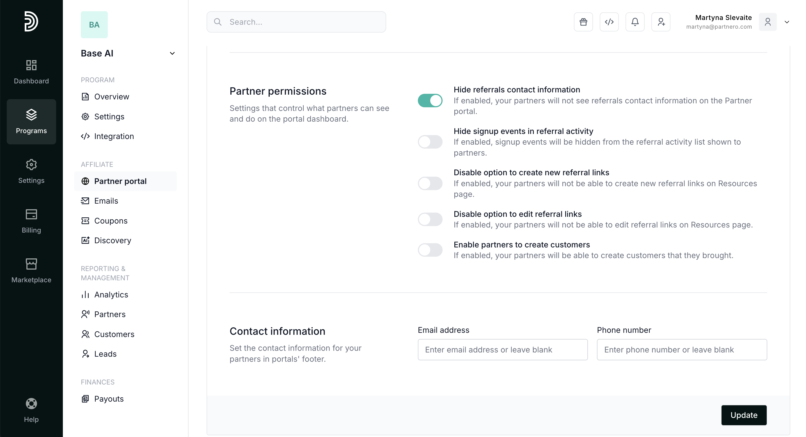The image size is (806, 437).
Task: Open Marketplace in left sidebar
Action: [31, 270]
